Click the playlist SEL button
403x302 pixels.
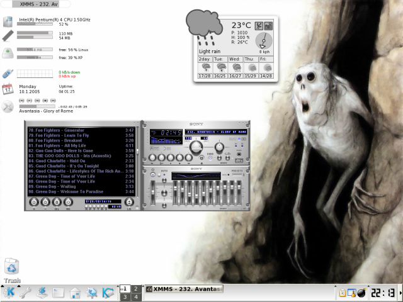(57, 202)
